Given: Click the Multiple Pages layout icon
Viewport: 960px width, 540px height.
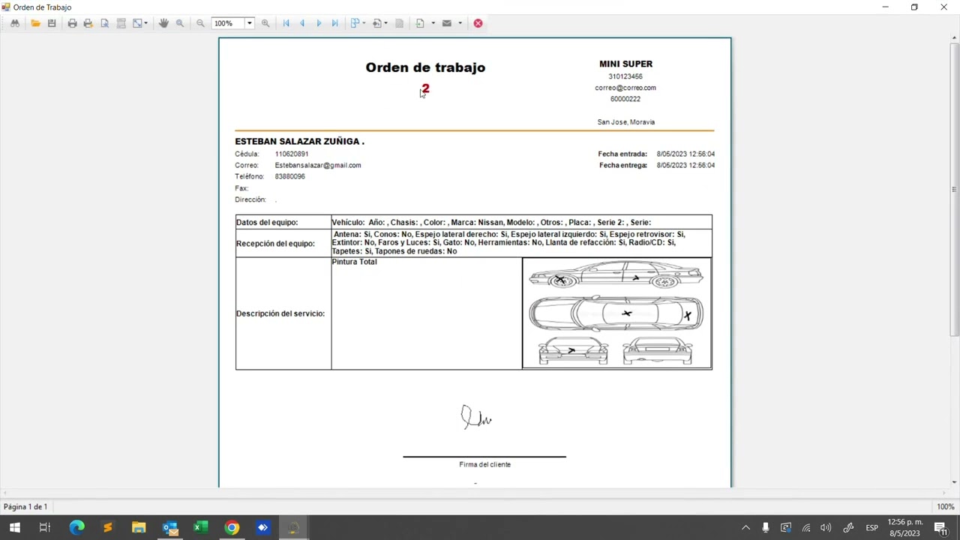Looking at the screenshot, I should pyautogui.click(x=355, y=23).
